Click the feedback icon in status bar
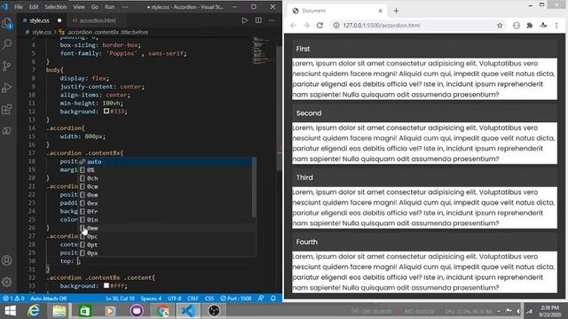 261,299
